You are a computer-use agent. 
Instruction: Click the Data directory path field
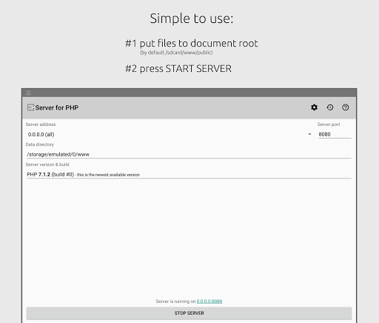point(189,154)
